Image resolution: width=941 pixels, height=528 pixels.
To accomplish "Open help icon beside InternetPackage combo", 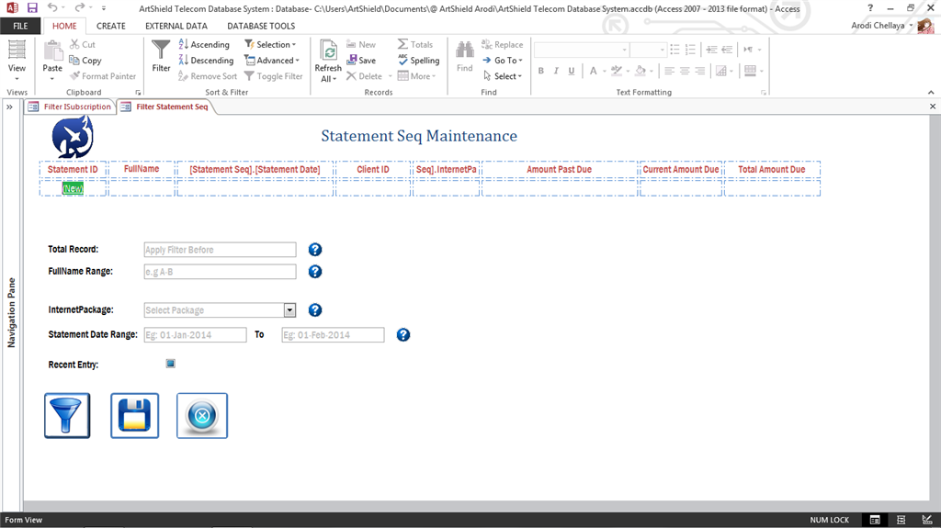I will click(x=315, y=310).
